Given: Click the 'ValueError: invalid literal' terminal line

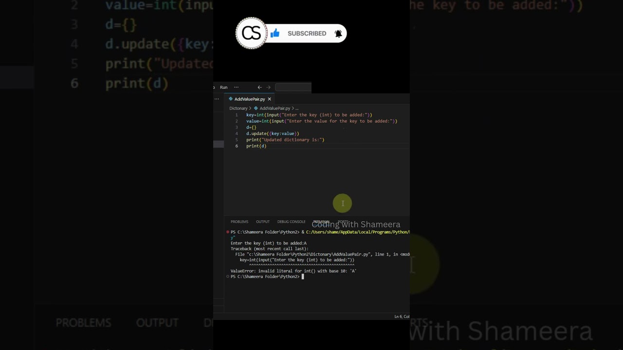Looking at the screenshot, I should click(x=293, y=271).
